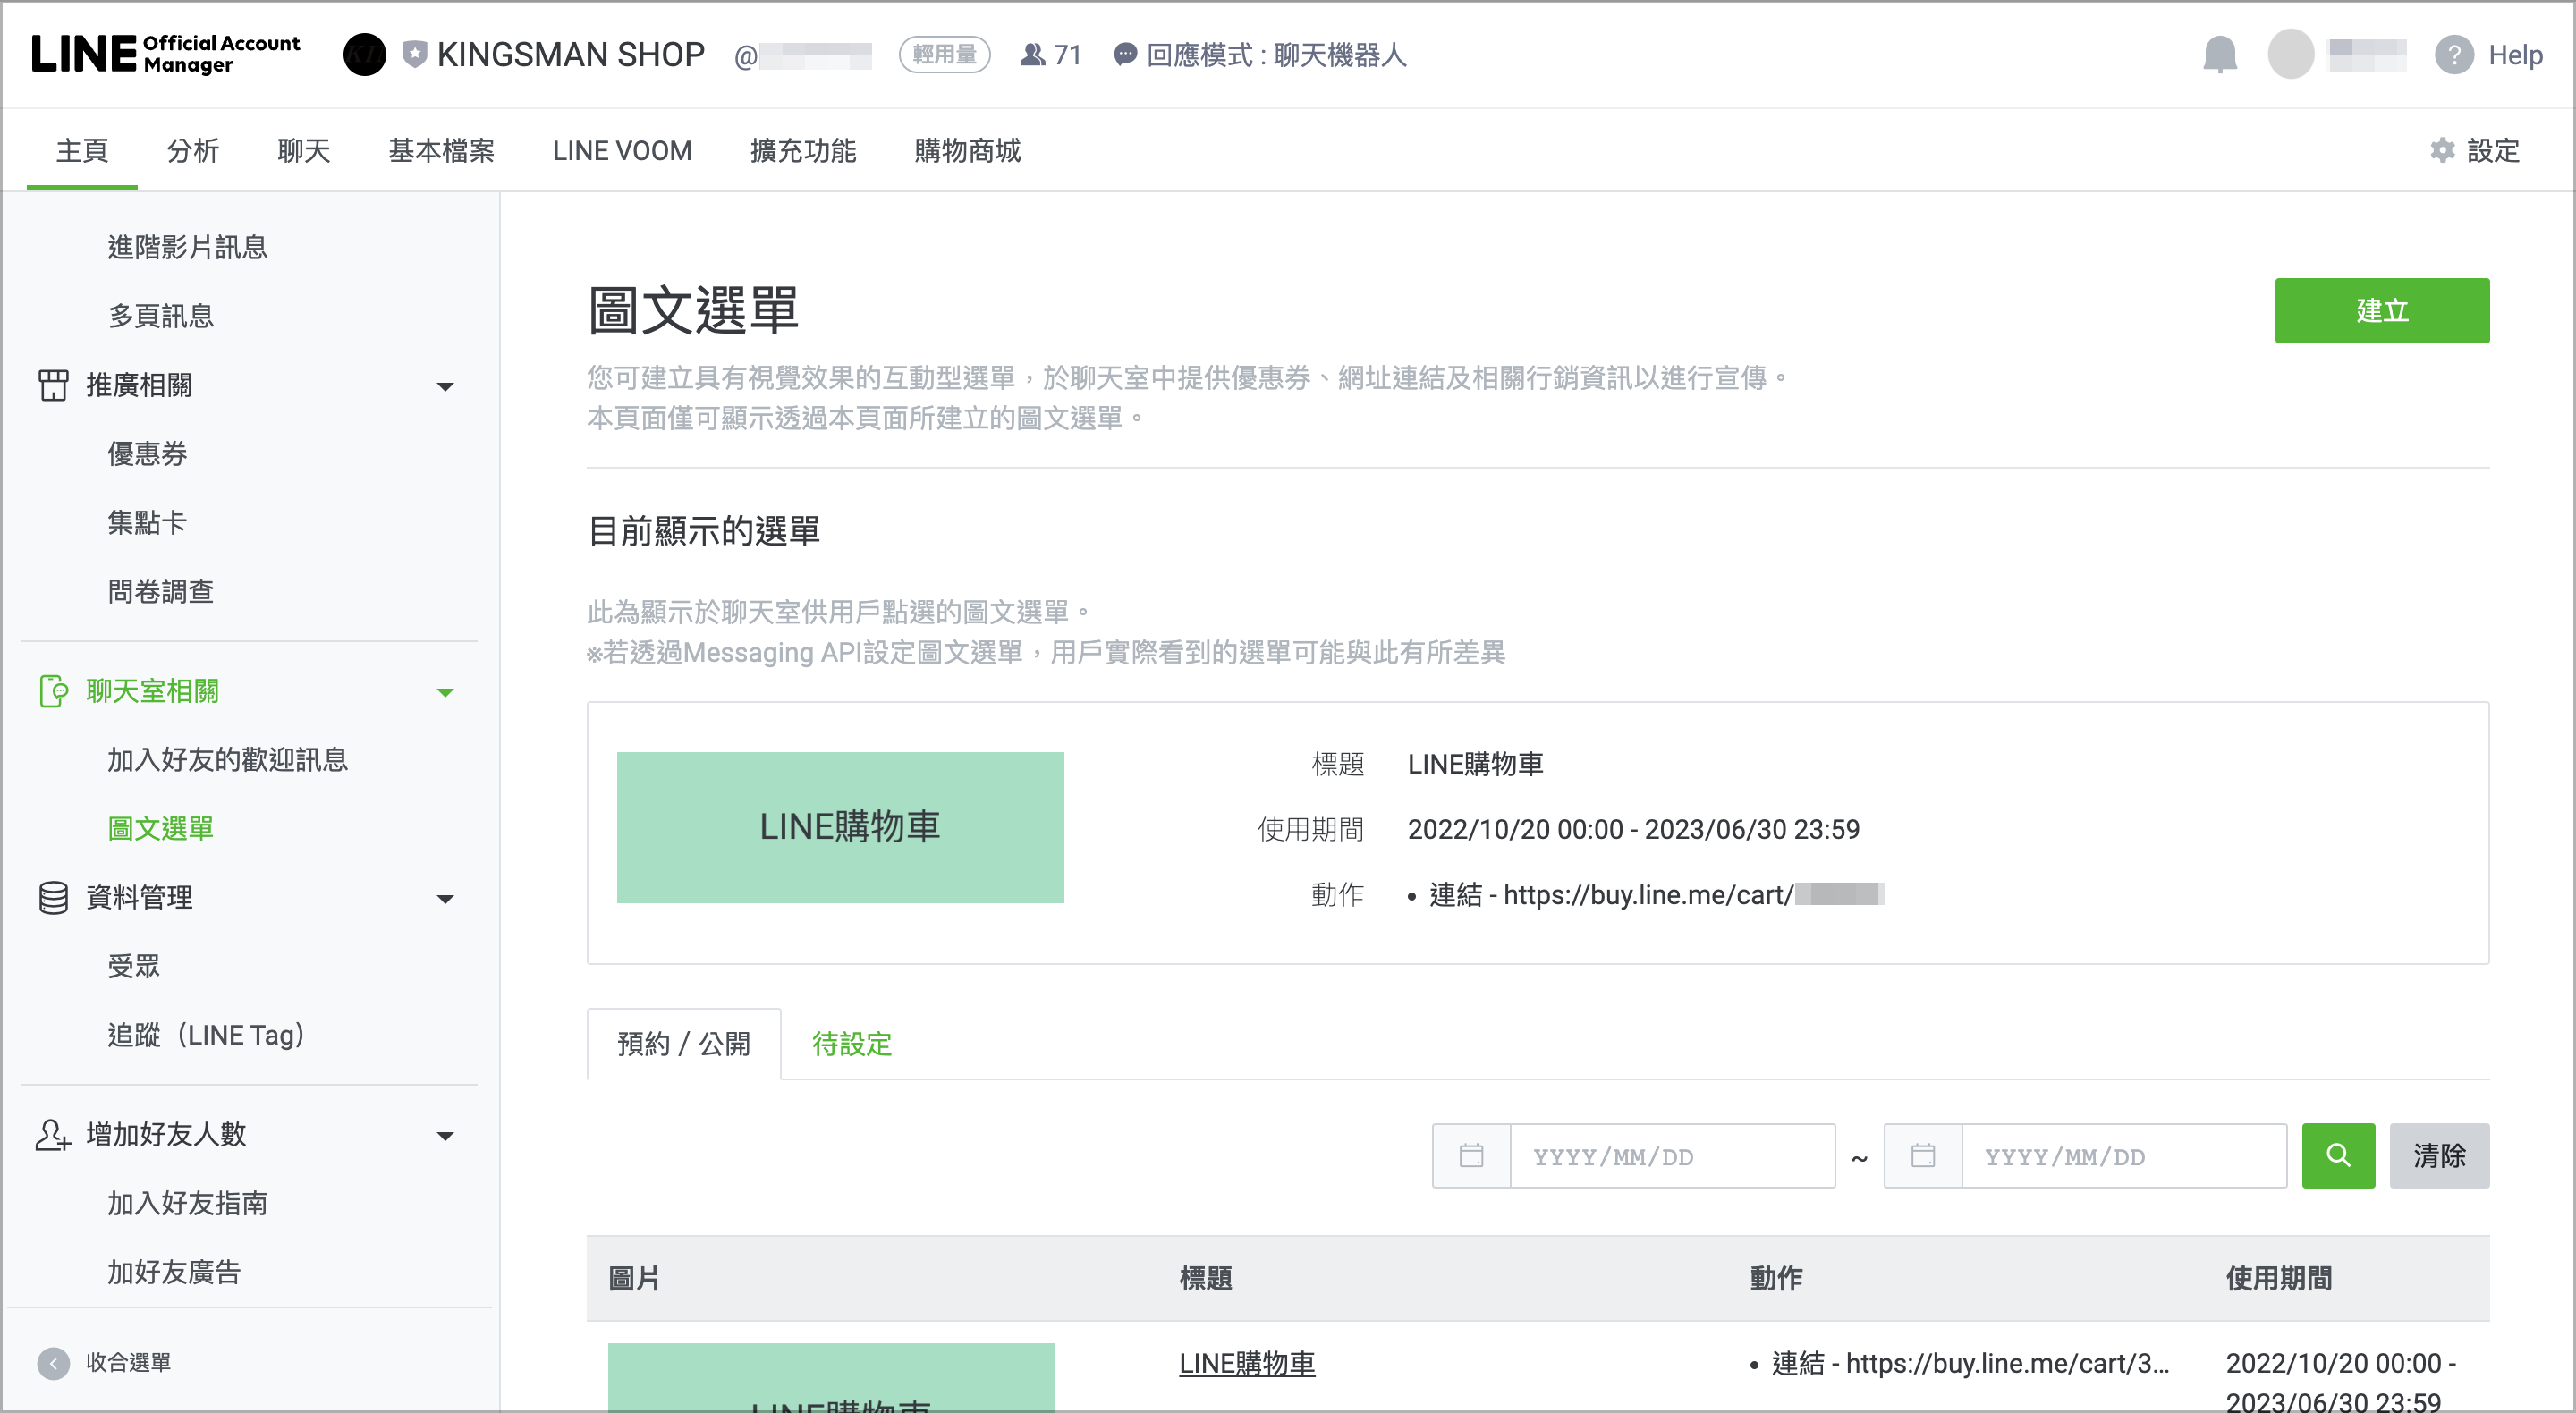Click the green search magnifier button
The image size is (2576, 1413).
pyautogui.click(x=2338, y=1155)
